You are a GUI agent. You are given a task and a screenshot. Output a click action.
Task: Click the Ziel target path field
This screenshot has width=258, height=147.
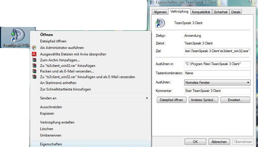pyautogui.click(x=217, y=51)
